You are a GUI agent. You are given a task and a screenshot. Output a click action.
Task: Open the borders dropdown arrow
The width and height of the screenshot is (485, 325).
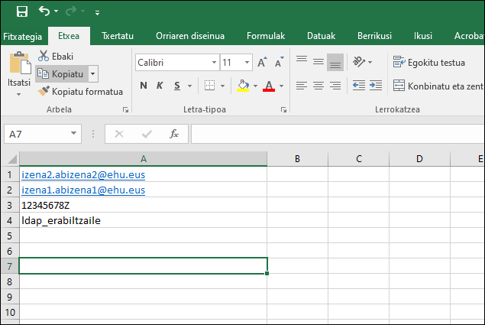[x=222, y=86]
